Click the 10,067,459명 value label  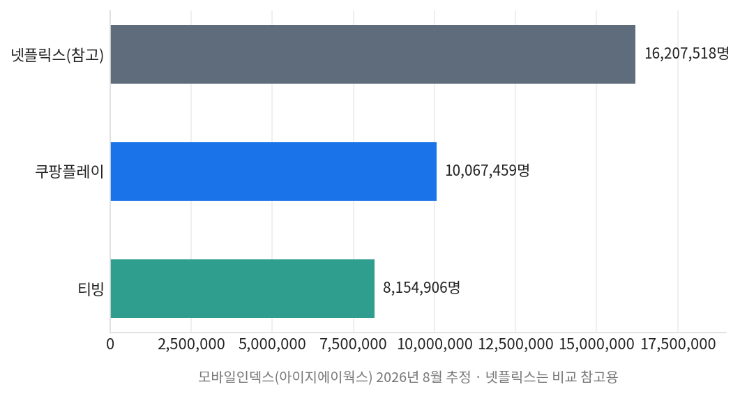[488, 170]
